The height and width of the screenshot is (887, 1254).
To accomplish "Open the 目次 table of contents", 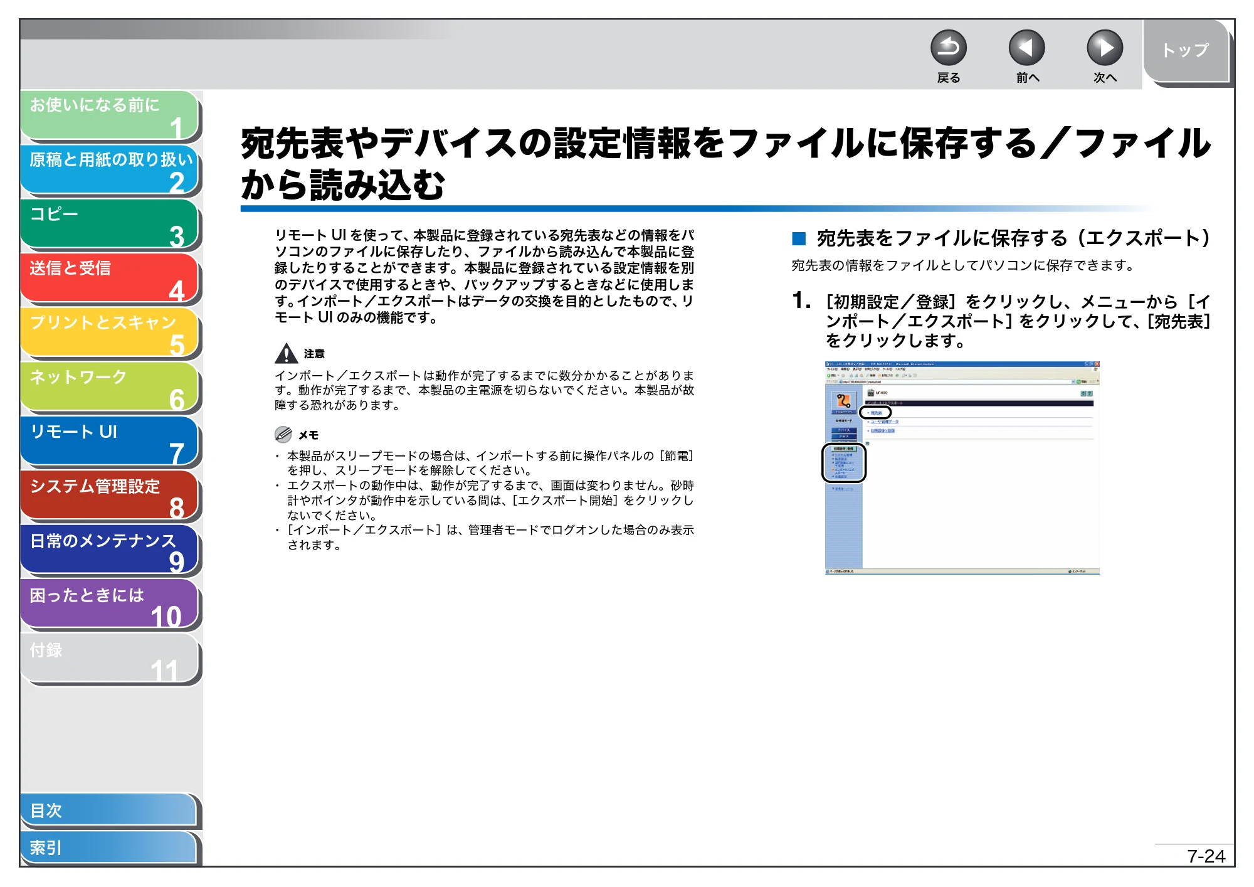I will pos(110,810).
